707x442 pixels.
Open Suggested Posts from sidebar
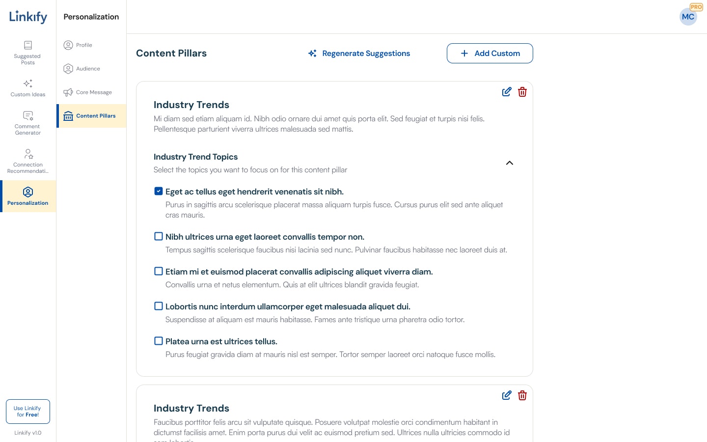pyautogui.click(x=28, y=53)
